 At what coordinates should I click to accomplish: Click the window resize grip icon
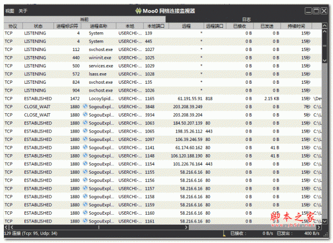coord(326,235)
